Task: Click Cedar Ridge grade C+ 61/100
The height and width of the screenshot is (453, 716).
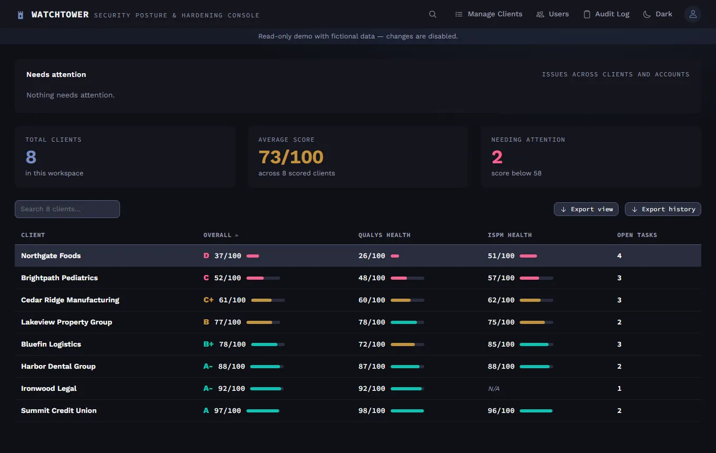Action: (x=224, y=300)
